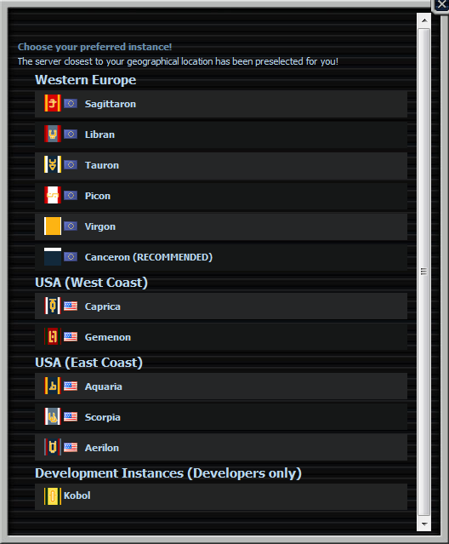Screen dimensions: 449x544
Task: Click the Gemenon colony emblem icon
Action: 53,336
